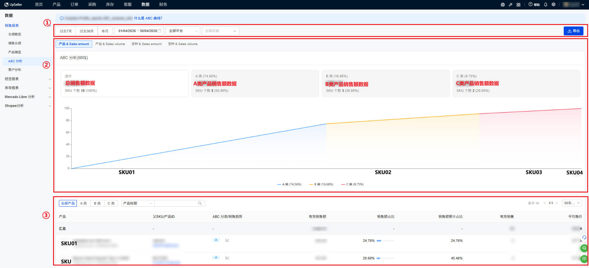
Task: Click the green floating search button
Action: (x=584, y=248)
